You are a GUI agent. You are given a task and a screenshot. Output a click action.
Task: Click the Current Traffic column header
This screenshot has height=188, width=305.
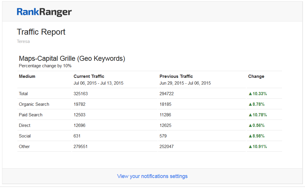(x=89, y=76)
